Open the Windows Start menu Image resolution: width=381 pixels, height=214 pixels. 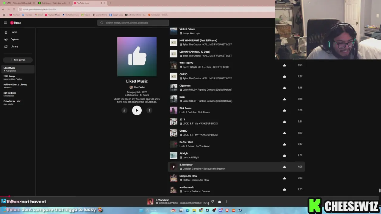click(x=141, y=210)
